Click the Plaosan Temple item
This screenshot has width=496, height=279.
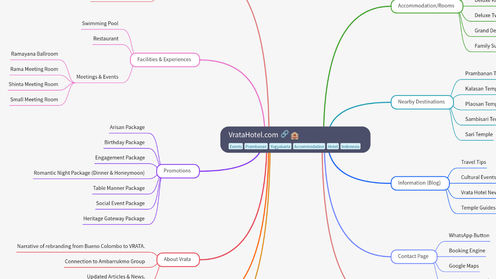pyautogui.click(x=480, y=104)
